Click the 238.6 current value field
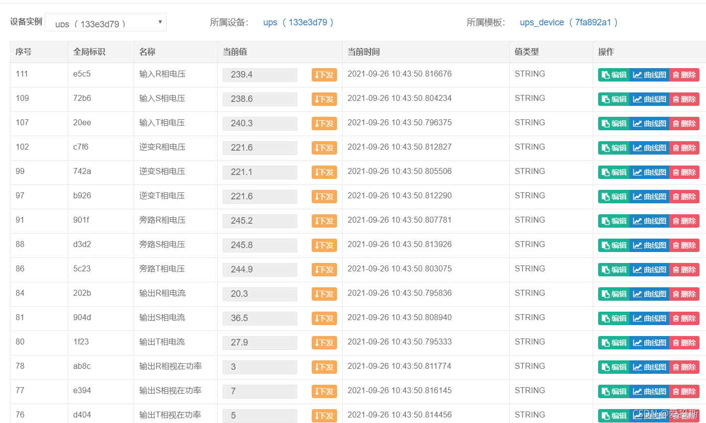 260,99
